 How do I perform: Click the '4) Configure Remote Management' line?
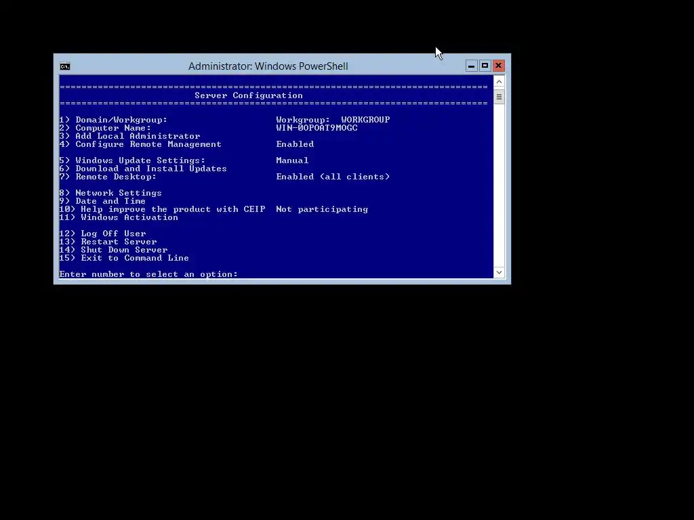140,144
